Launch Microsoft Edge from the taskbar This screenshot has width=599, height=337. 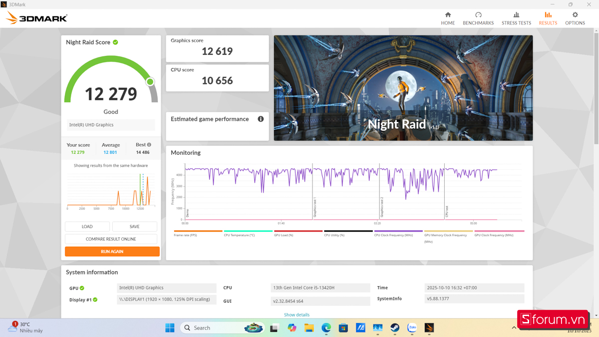click(x=326, y=328)
